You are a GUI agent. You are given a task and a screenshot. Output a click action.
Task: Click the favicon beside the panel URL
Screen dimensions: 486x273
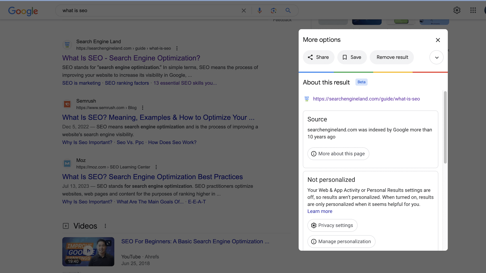pos(307,99)
